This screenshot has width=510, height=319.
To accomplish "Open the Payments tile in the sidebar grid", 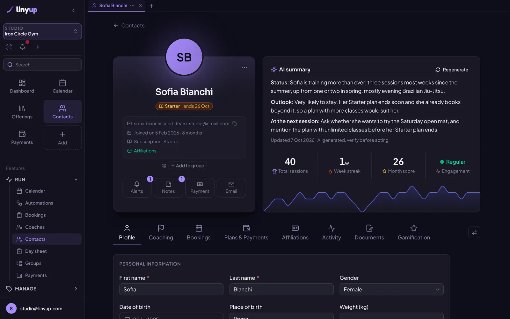I will 22,137.
